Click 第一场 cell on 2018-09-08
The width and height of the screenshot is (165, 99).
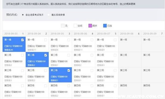(x=130, y=44)
